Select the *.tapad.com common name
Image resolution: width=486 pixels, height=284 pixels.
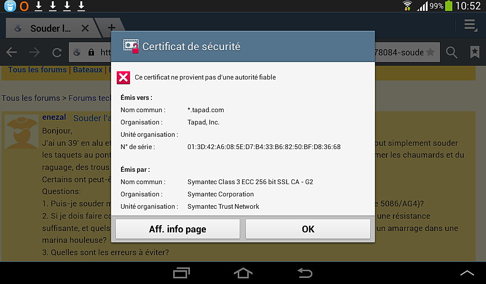pos(206,110)
